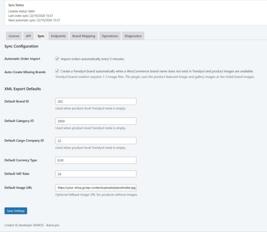Viewport: 267px width, 232px height.
Task: Switch to the API tab
Action: coord(28,36)
